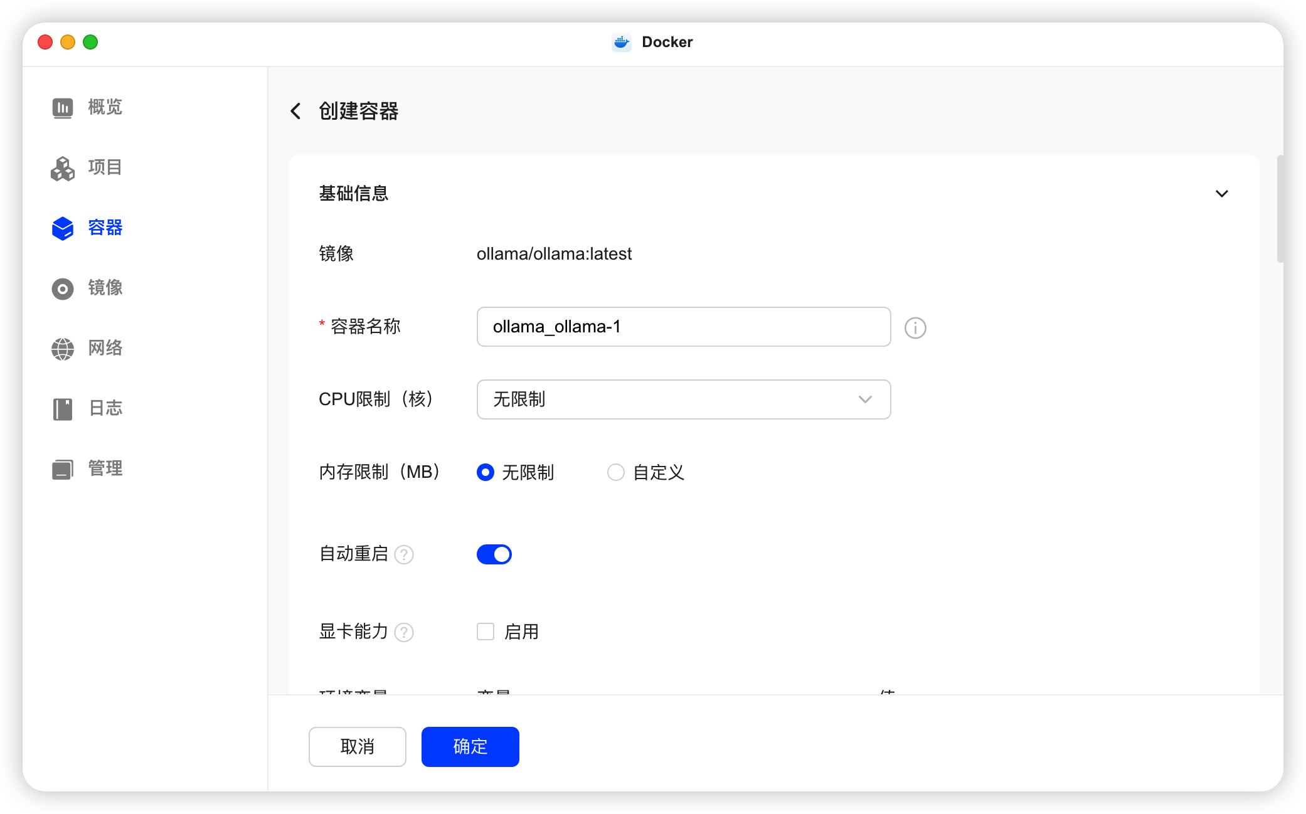Click the 概览 overview chart icon
The height and width of the screenshot is (814, 1306).
click(x=63, y=108)
